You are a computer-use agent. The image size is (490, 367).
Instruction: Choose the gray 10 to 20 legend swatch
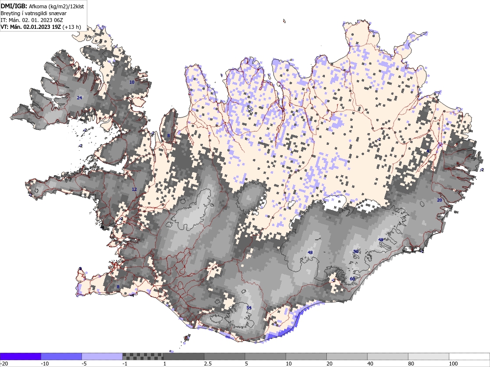pos(306,356)
